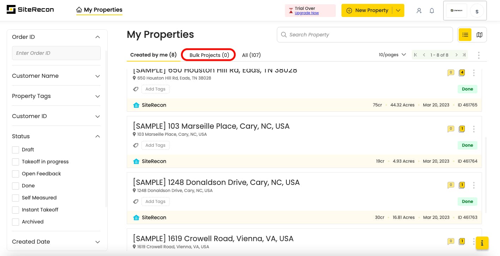
Task: Check the Draft status checkbox
Action: click(16, 150)
